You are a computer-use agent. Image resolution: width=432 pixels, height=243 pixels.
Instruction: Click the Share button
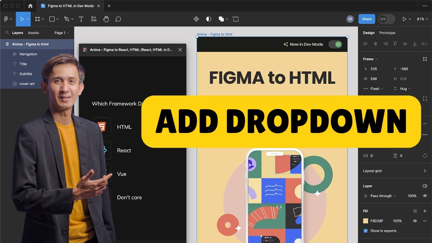[x=367, y=19]
